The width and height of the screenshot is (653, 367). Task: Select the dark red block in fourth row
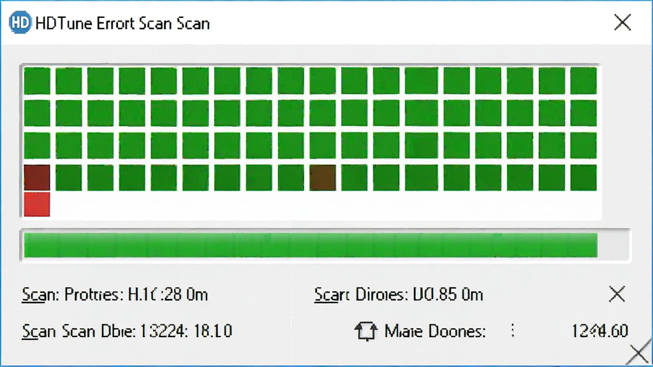[x=36, y=178]
